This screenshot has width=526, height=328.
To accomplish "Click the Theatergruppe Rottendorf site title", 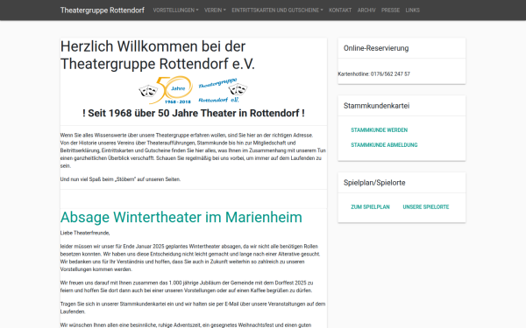I will tap(103, 10).
